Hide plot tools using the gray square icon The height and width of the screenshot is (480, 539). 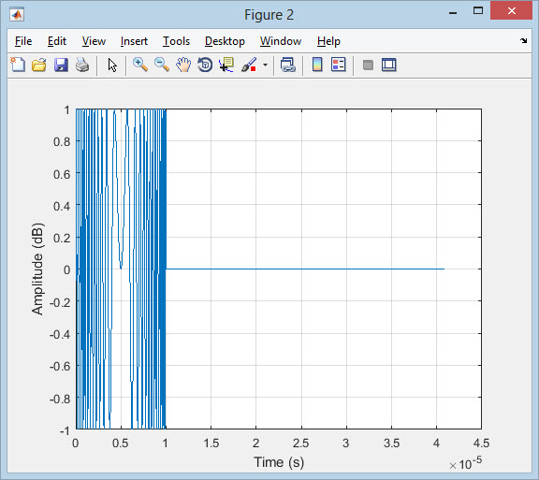[368, 65]
